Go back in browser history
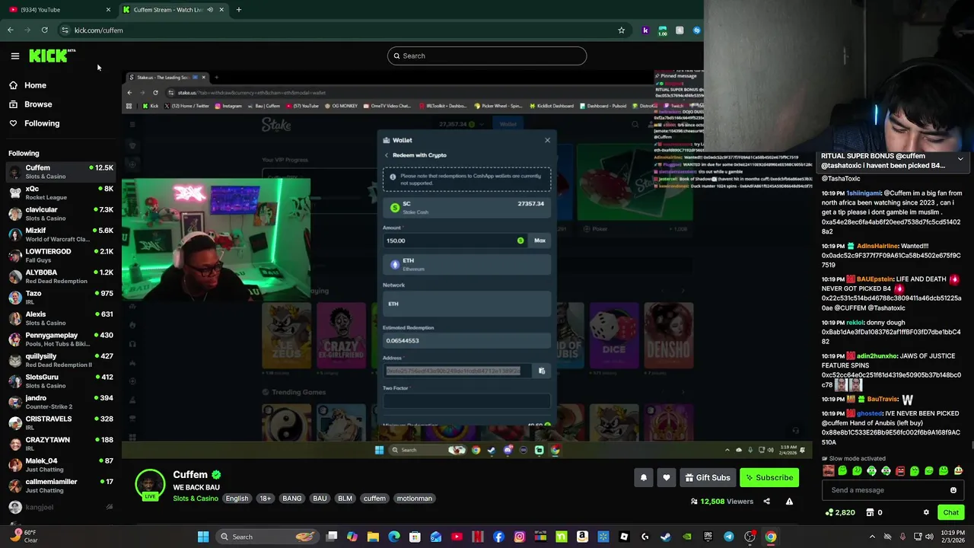Screen dimensions: 974x548 (10, 30)
